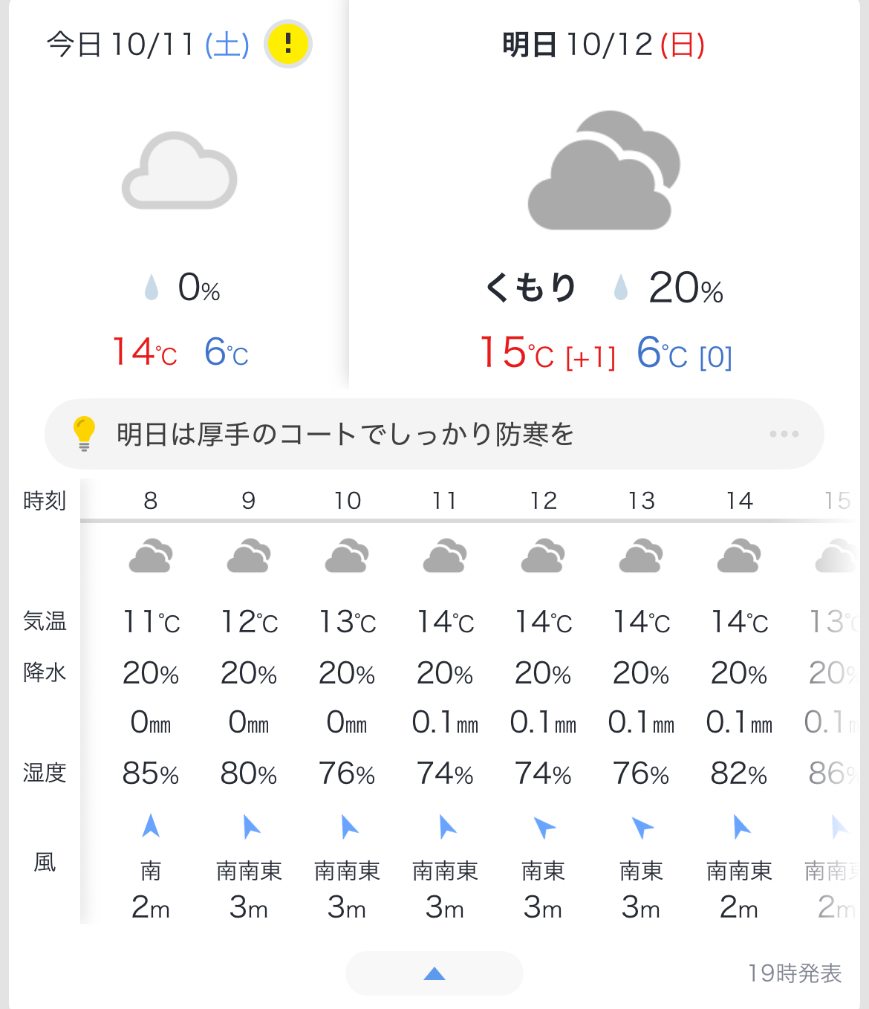Click the 10 o'clock cloud icon
The image size is (869, 1009).
[x=347, y=556]
